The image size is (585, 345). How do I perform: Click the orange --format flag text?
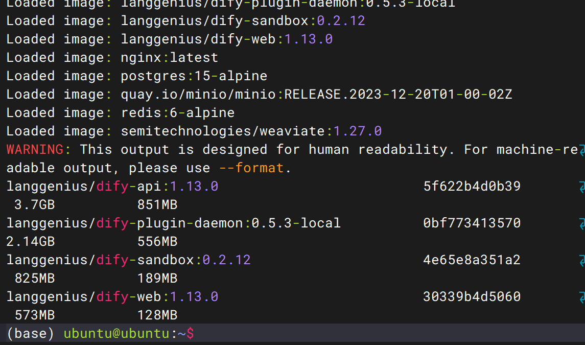click(251, 168)
